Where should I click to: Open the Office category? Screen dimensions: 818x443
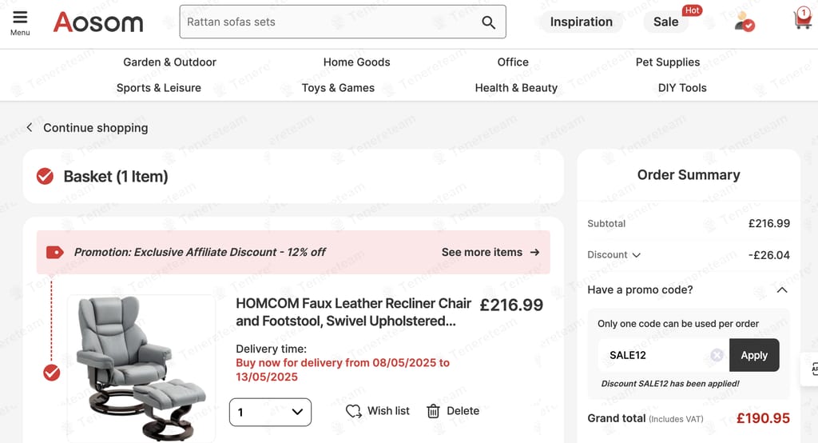coord(513,62)
